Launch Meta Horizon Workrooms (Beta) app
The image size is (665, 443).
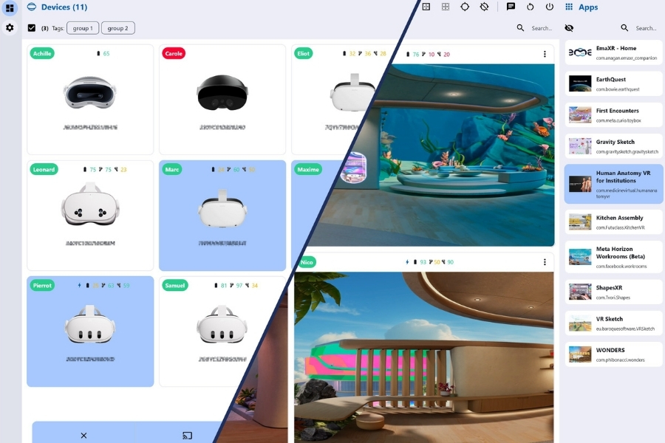(x=613, y=257)
